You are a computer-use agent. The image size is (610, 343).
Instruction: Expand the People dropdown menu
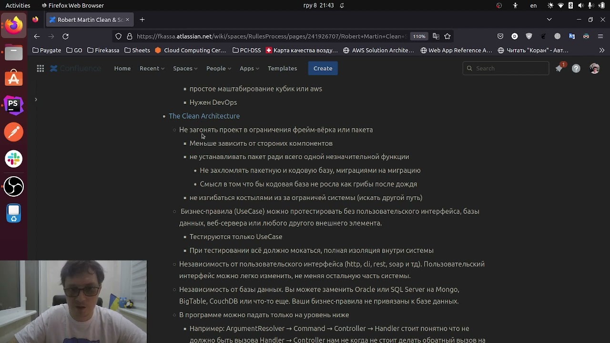pyautogui.click(x=218, y=69)
